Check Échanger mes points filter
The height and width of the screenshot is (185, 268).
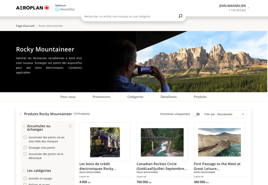(25, 147)
